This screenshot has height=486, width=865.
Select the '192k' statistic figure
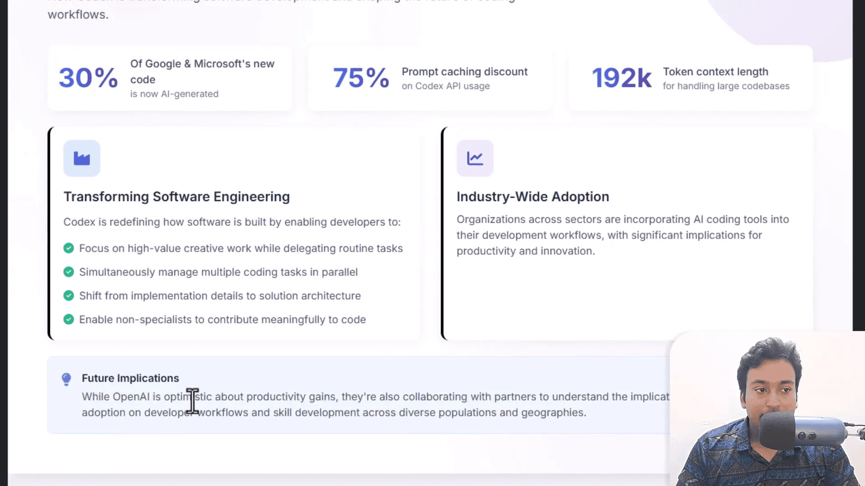(x=621, y=78)
